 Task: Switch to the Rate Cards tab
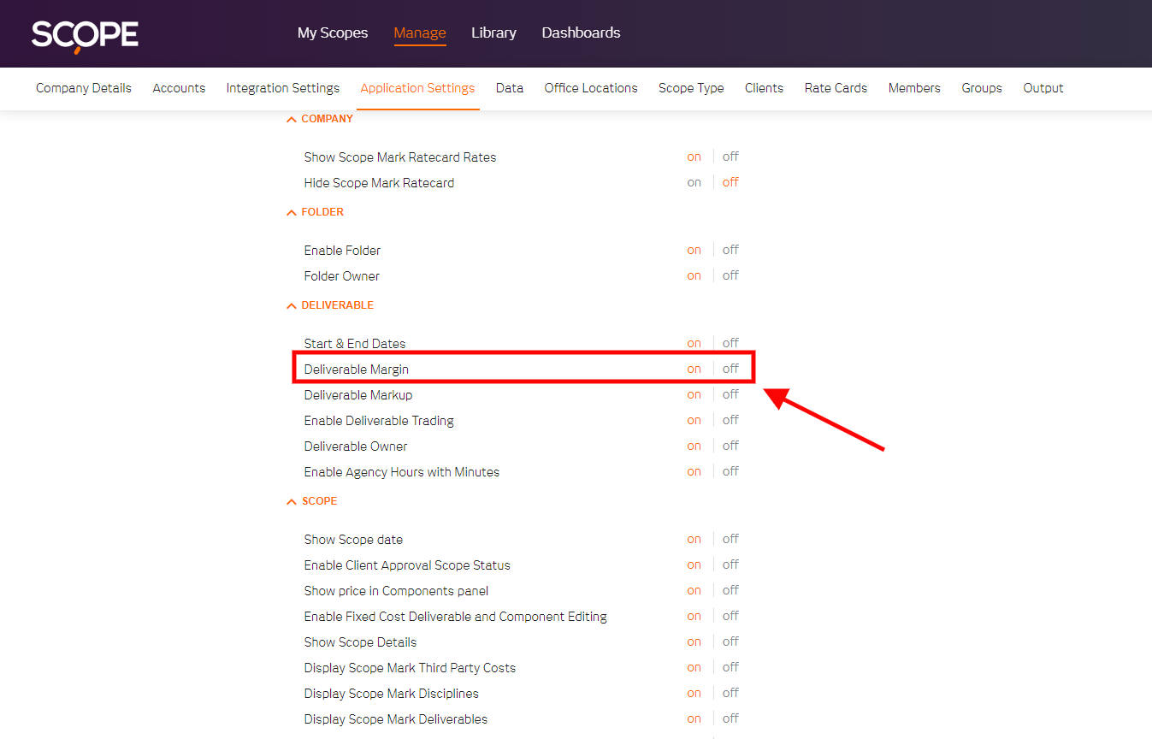(836, 88)
